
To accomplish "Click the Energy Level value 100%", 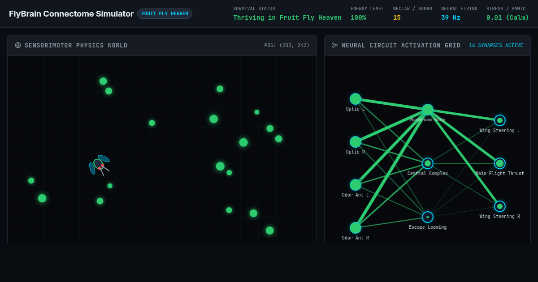I will tap(358, 18).
